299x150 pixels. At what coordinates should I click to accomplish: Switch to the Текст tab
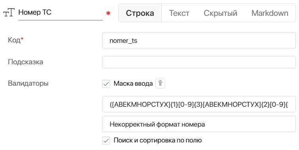coord(179,13)
